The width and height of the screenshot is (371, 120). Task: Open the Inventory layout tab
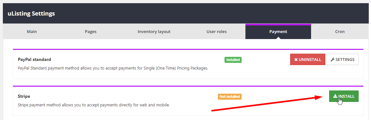154,31
